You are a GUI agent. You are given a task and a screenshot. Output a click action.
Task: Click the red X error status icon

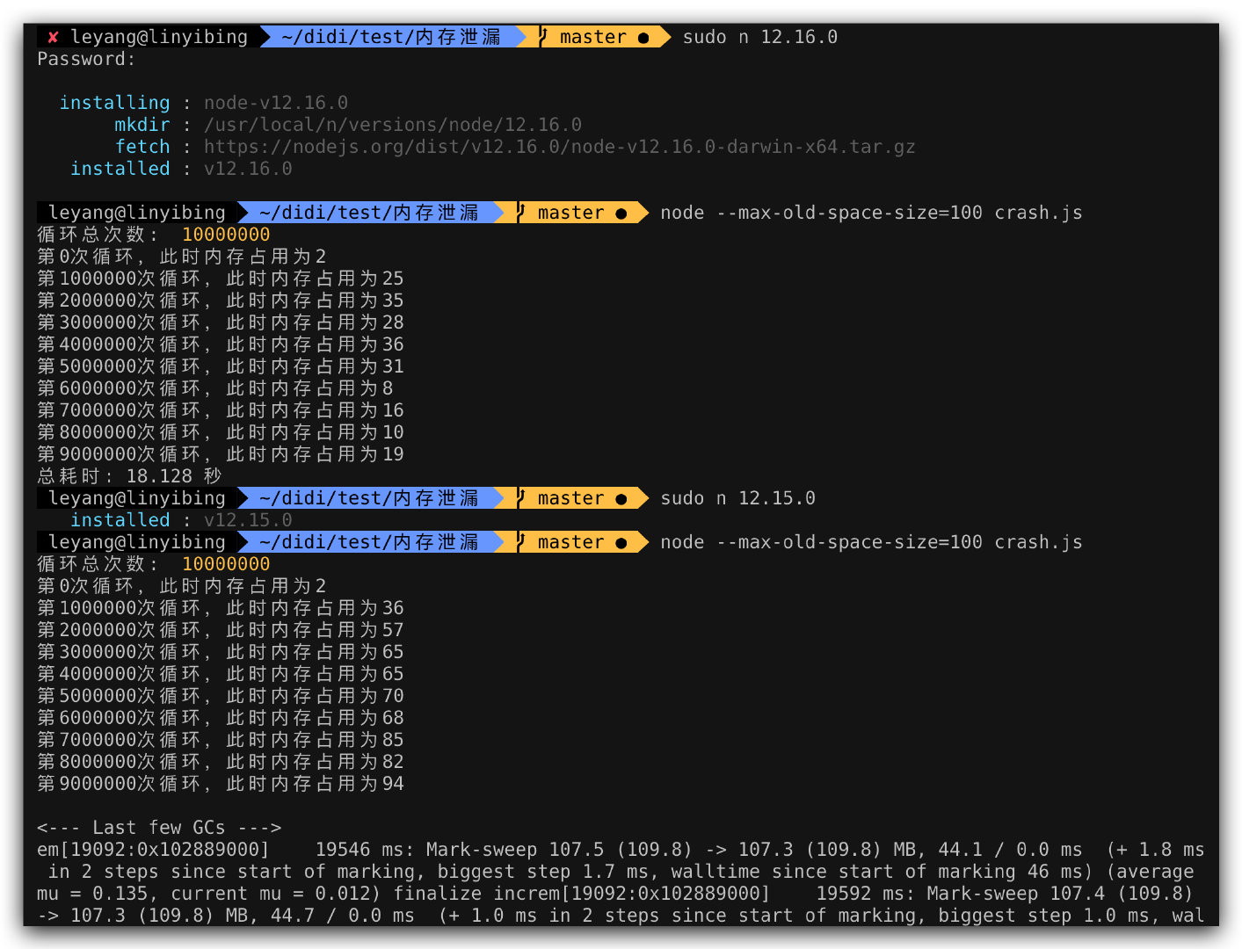click(53, 37)
